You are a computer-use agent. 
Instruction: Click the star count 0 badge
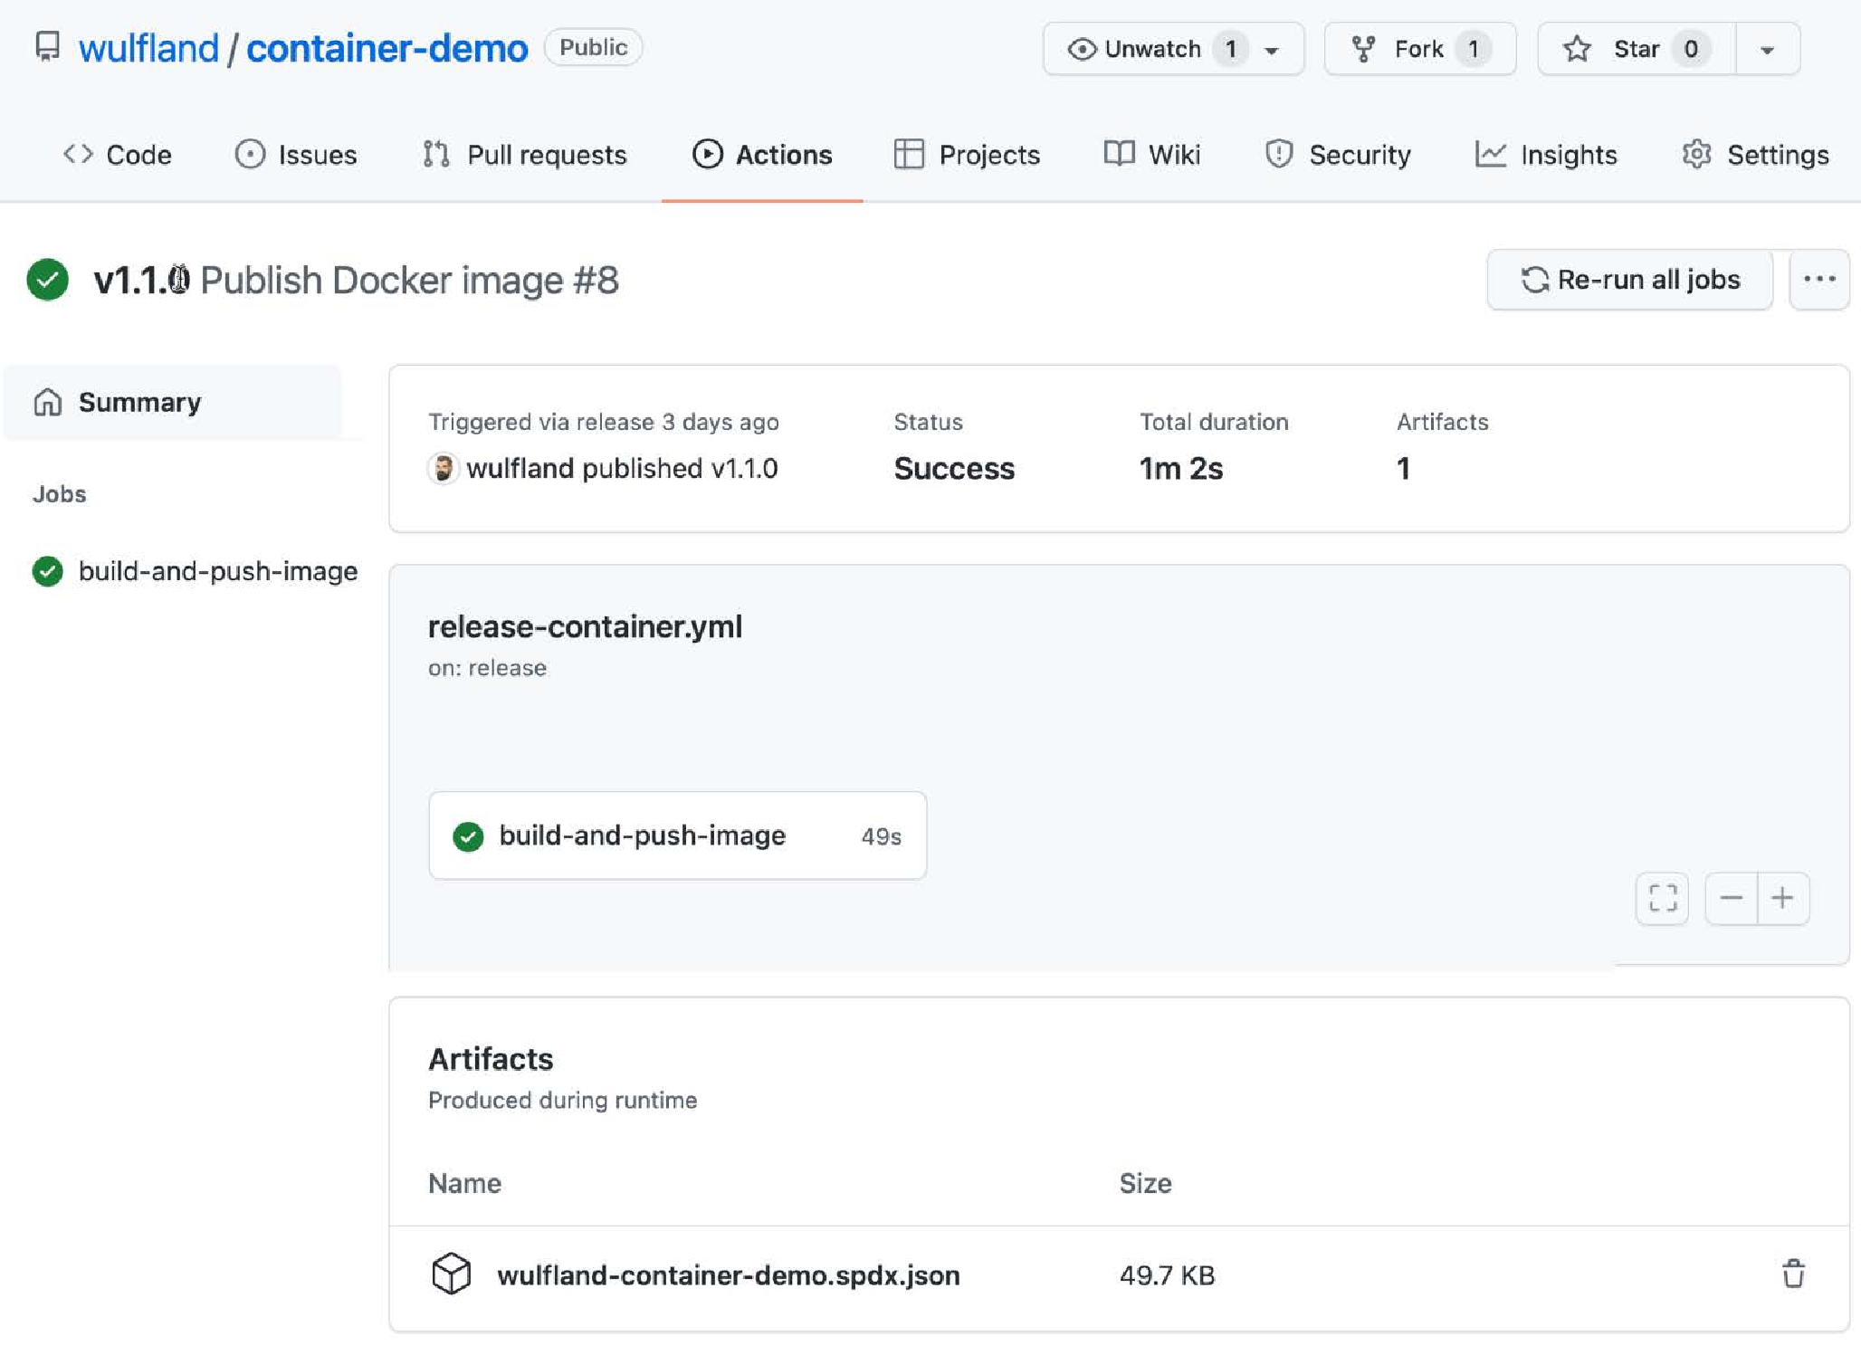point(1691,49)
